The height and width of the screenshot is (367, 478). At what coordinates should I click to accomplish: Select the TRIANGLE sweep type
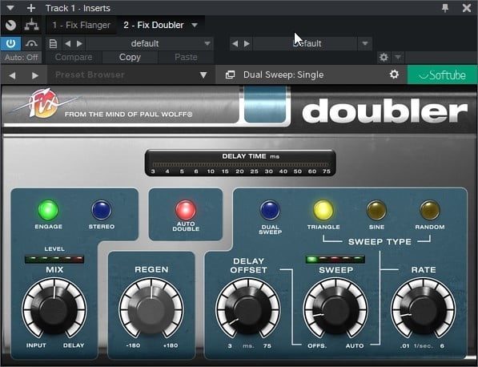click(323, 210)
